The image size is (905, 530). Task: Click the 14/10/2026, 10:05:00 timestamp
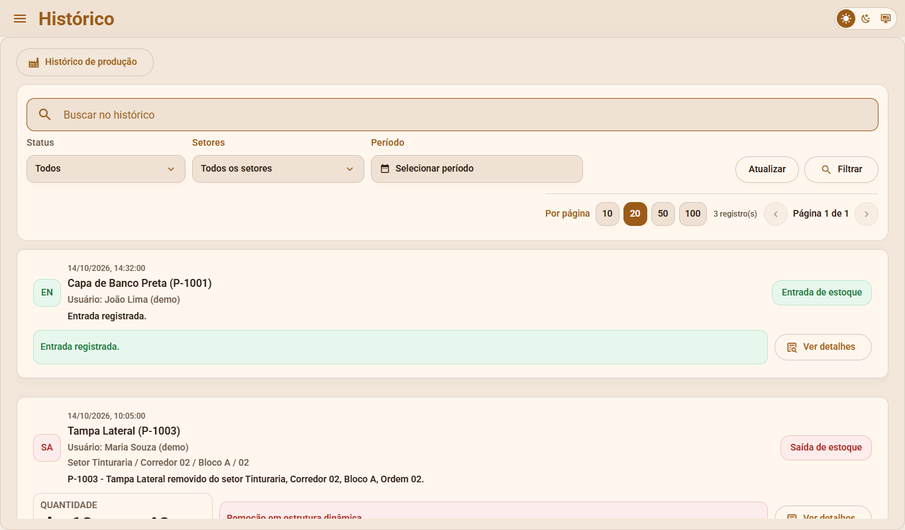click(106, 416)
